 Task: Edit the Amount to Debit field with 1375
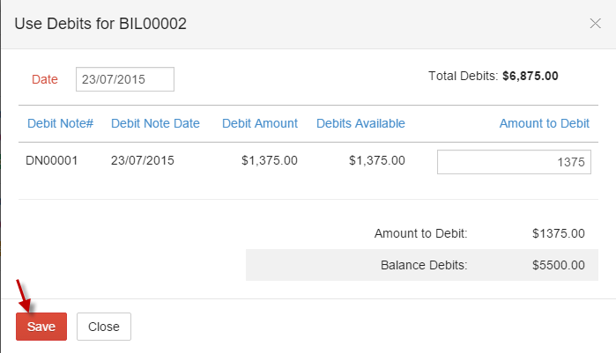pos(514,162)
